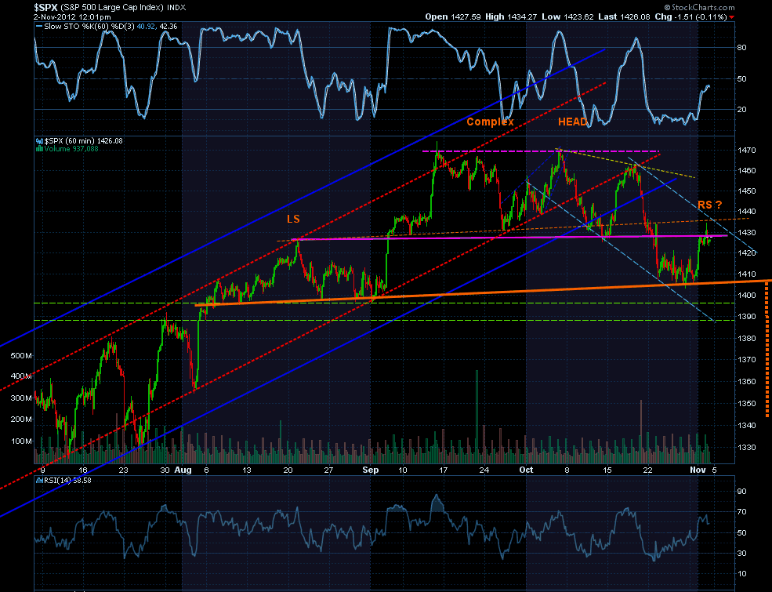The height and width of the screenshot is (592, 772).
Task: Click the volume bars icon beside Volume legend
Action: pyautogui.click(x=39, y=149)
